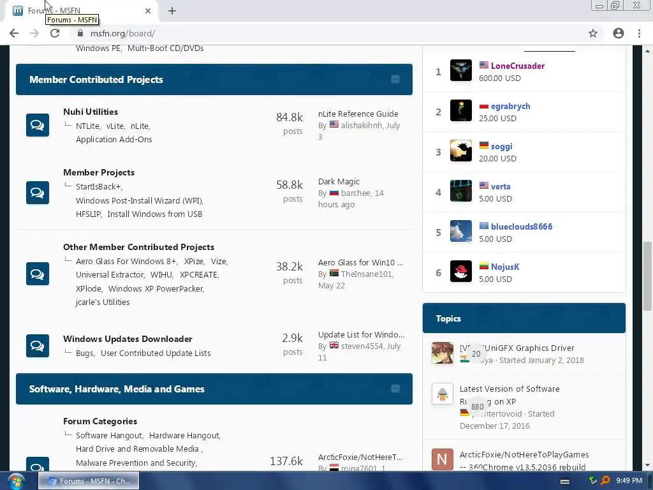Close the Forums - MSFN tab
653x490 pixels.
click(148, 11)
